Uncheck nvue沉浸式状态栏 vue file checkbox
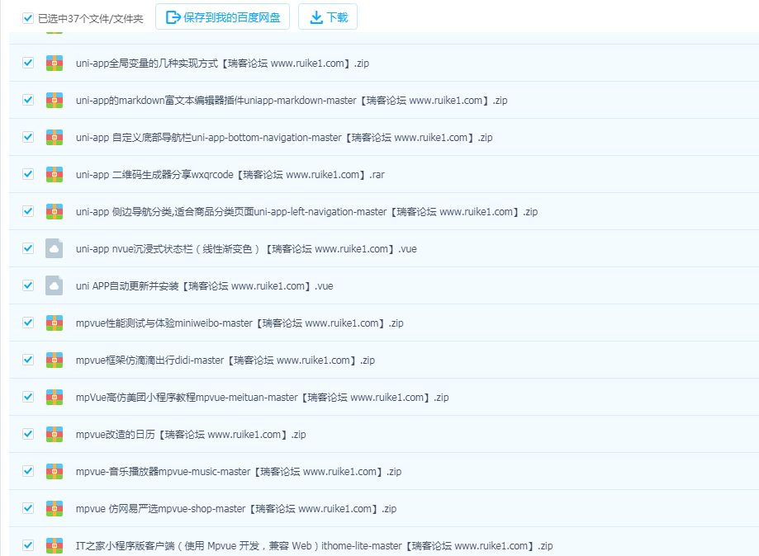The height and width of the screenshot is (556, 759). click(28, 248)
